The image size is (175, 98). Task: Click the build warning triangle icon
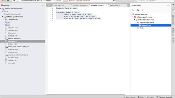70,1
